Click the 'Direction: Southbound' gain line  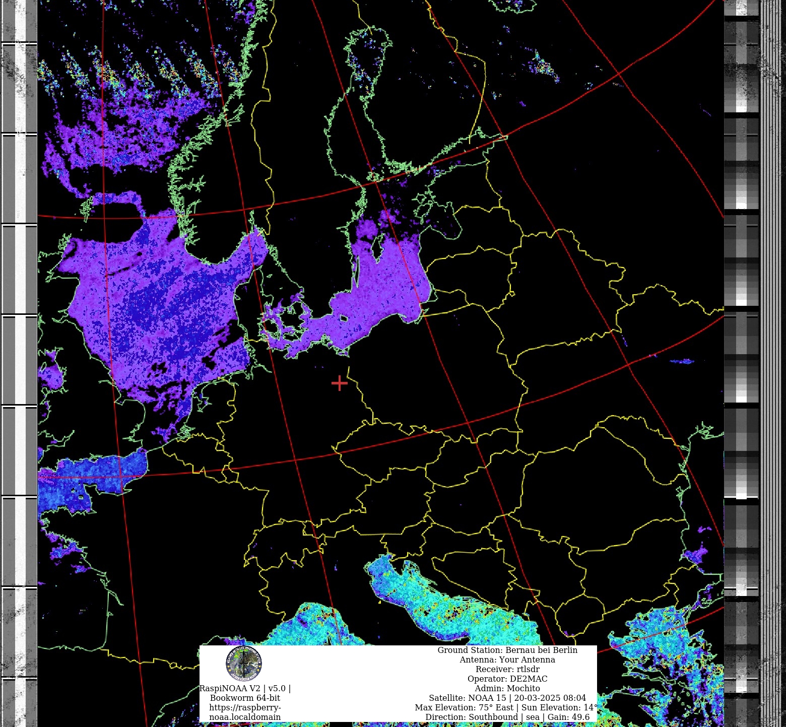click(x=507, y=717)
